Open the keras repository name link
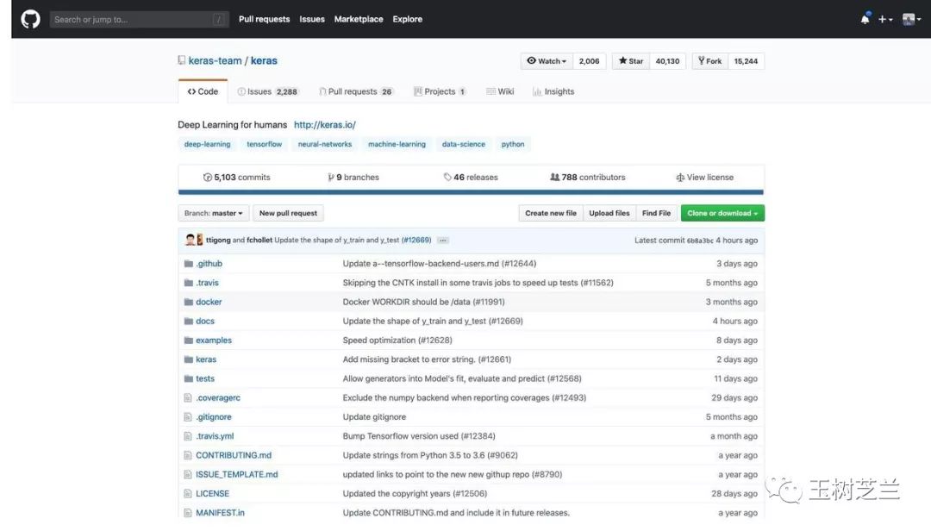 (x=264, y=60)
